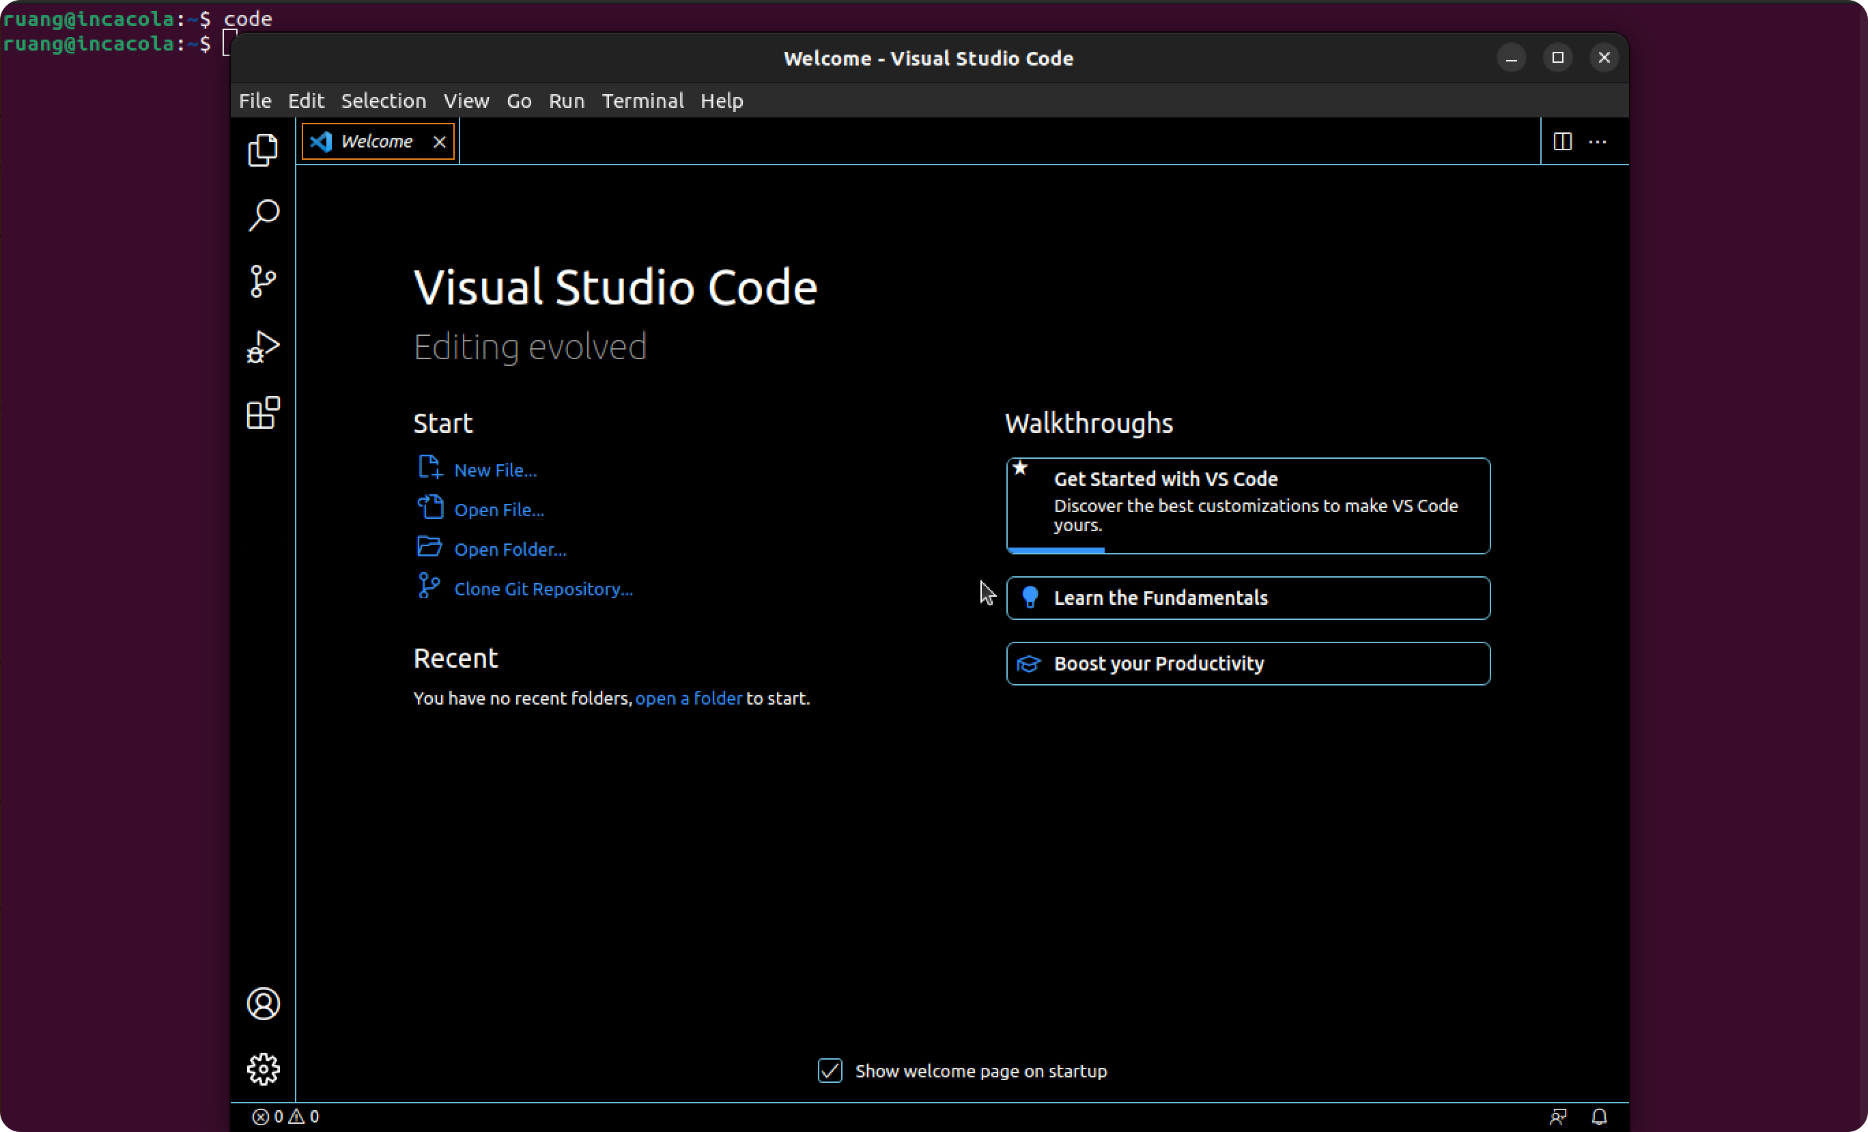Click the Open File icon under Start
The width and height of the screenshot is (1868, 1132).
pyautogui.click(x=430, y=507)
